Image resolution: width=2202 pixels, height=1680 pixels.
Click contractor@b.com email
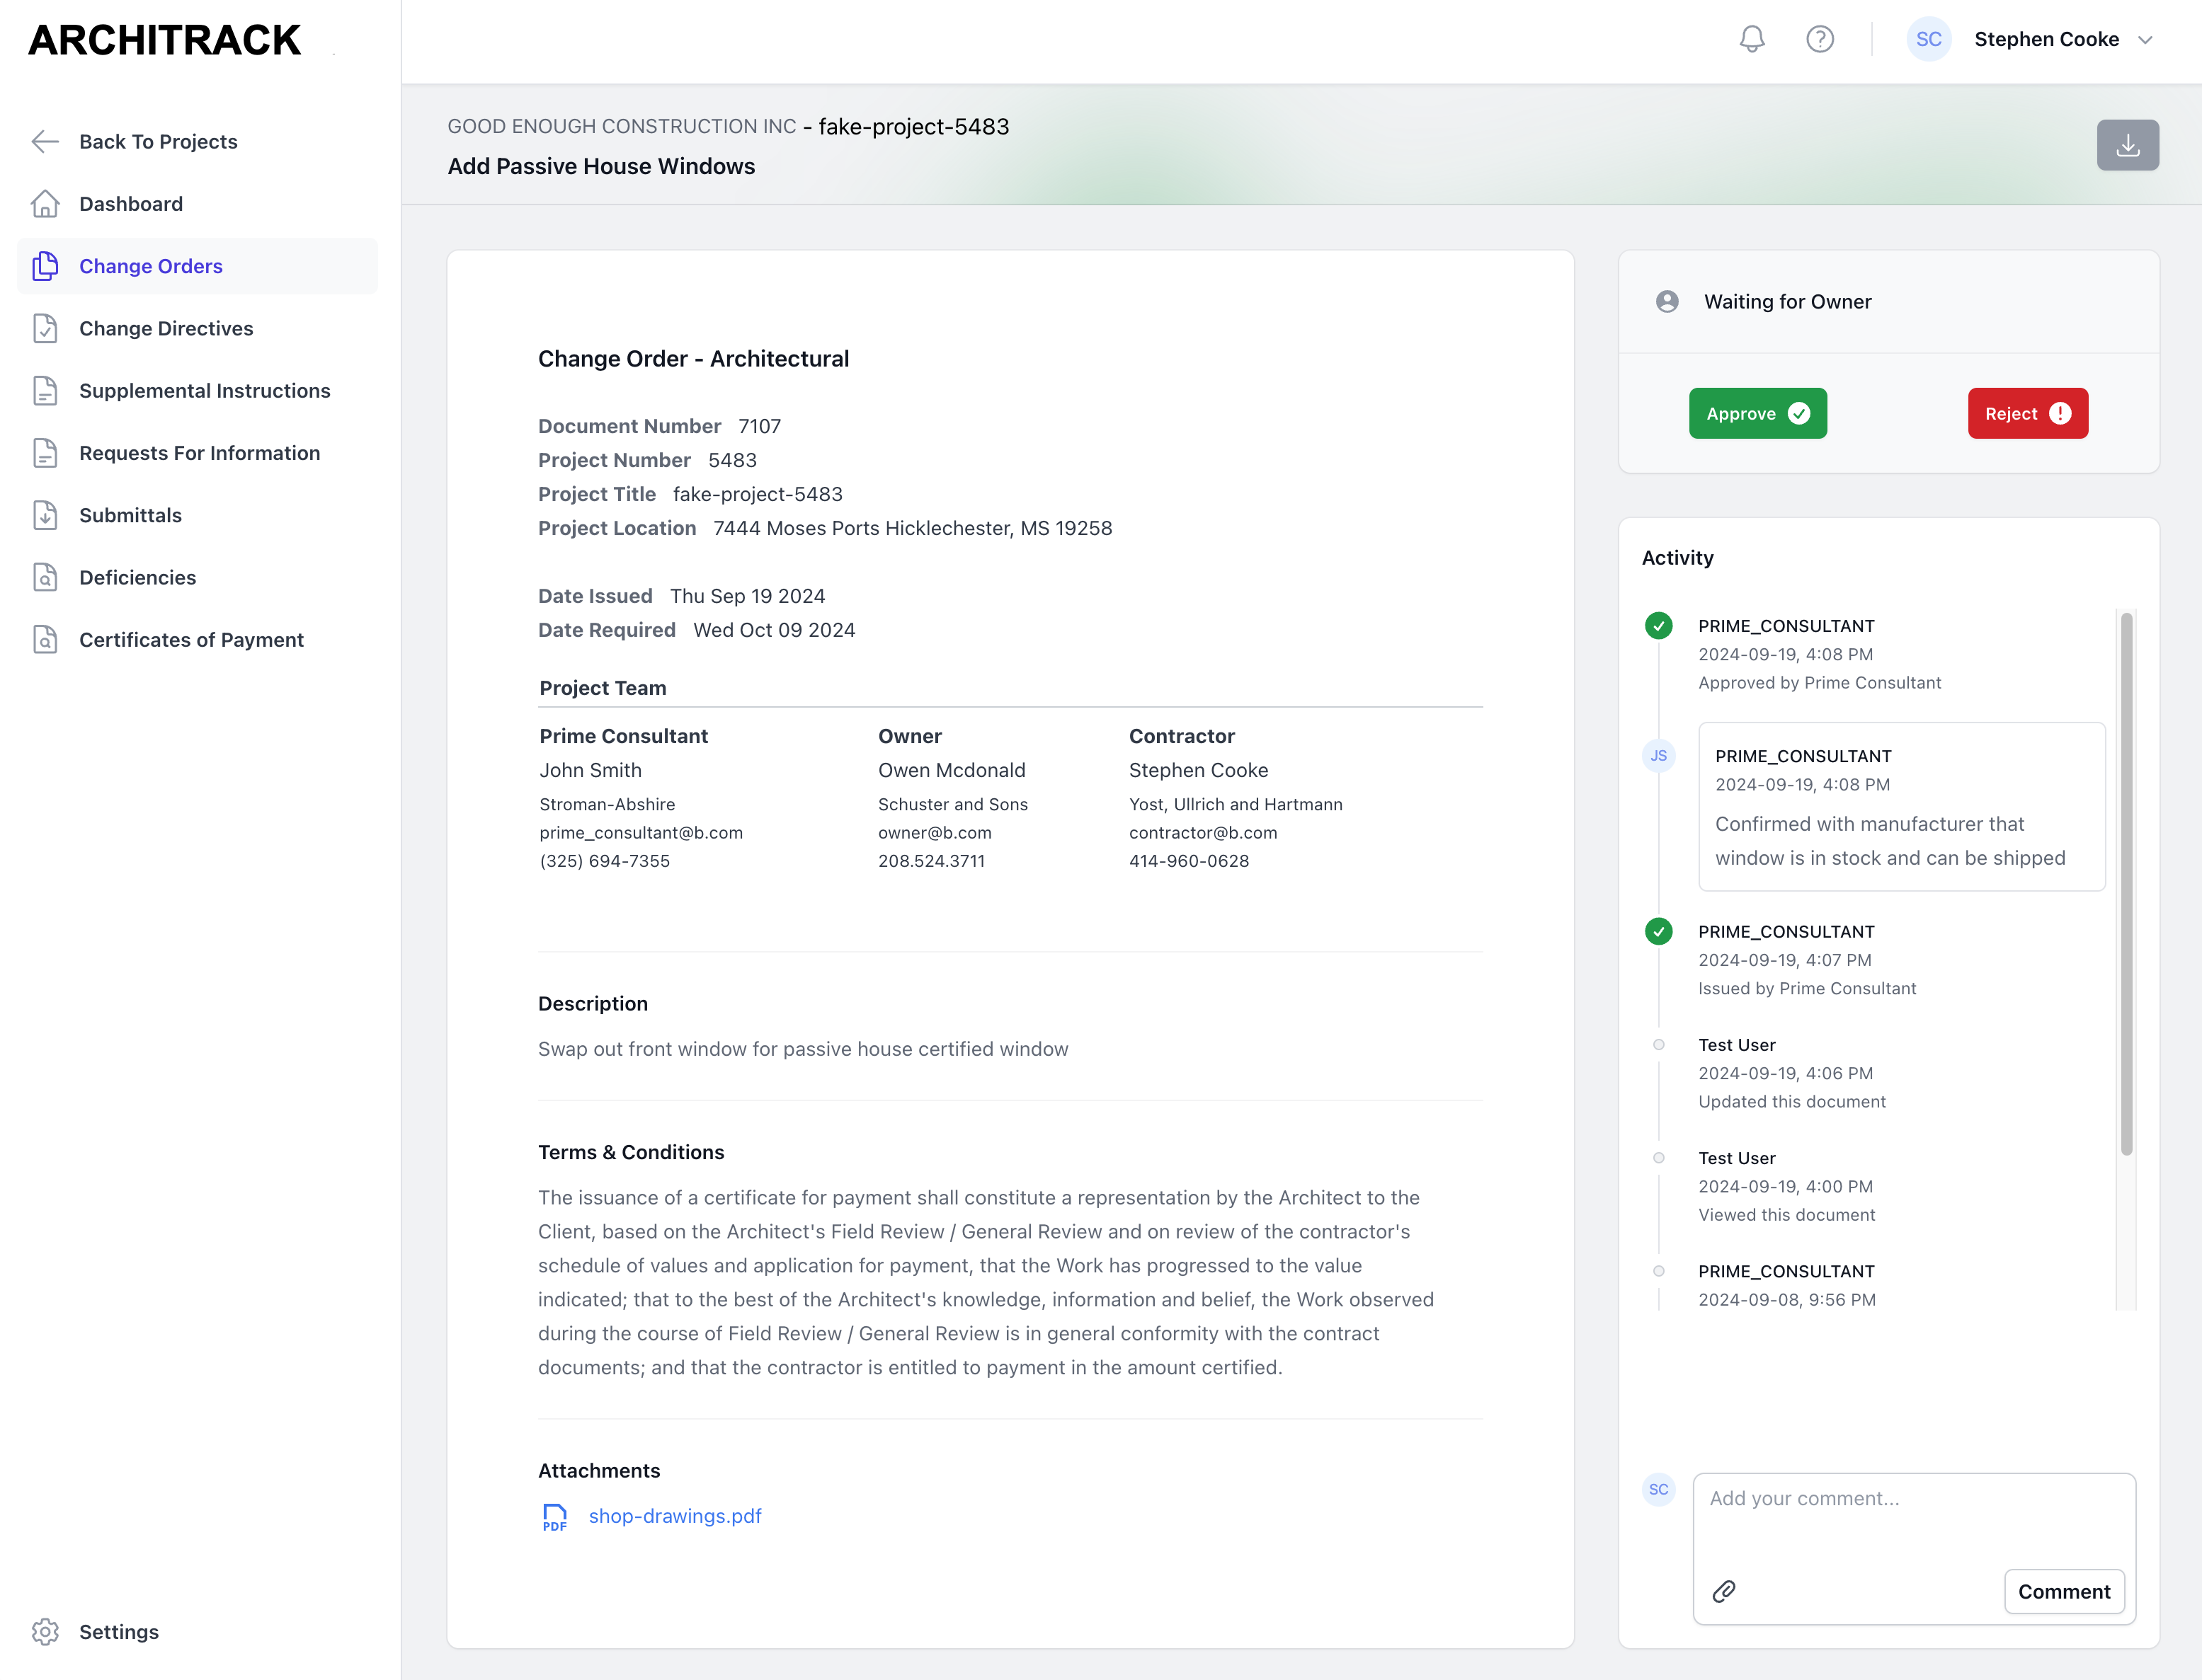coord(1202,832)
